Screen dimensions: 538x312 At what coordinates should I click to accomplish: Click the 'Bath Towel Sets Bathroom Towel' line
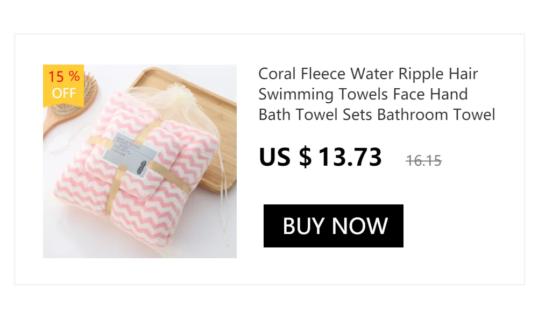[x=377, y=115]
